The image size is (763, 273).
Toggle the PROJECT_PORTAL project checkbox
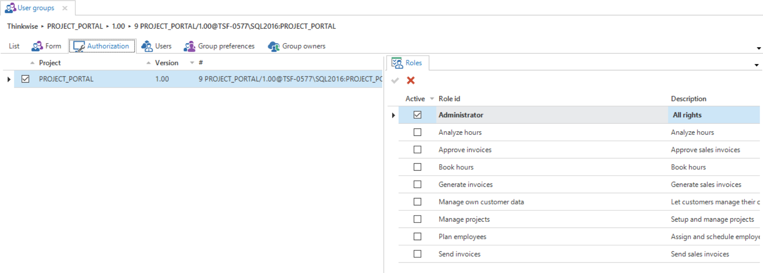pyautogui.click(x=26, y=79)
